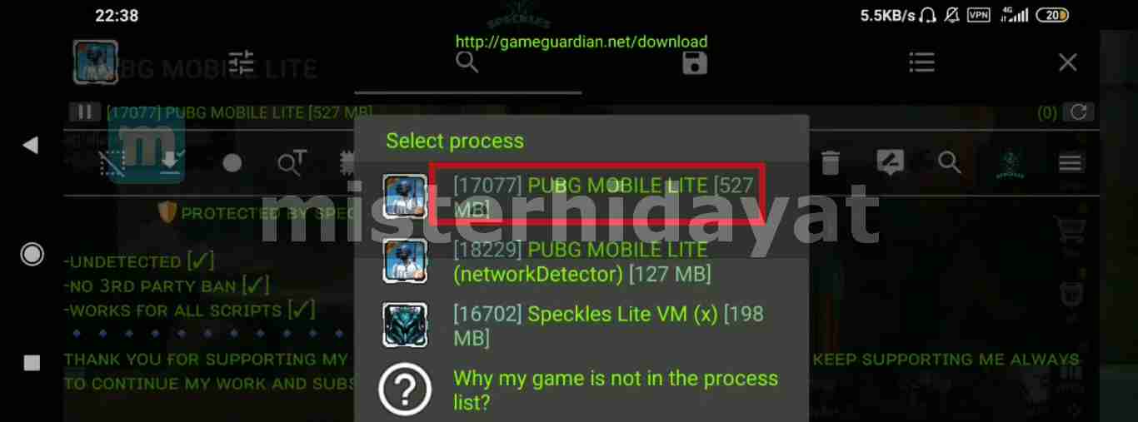Open the Saved list tab floppy icon
The height and width of the screenshot is (422, 1138).
click(695, 62)
